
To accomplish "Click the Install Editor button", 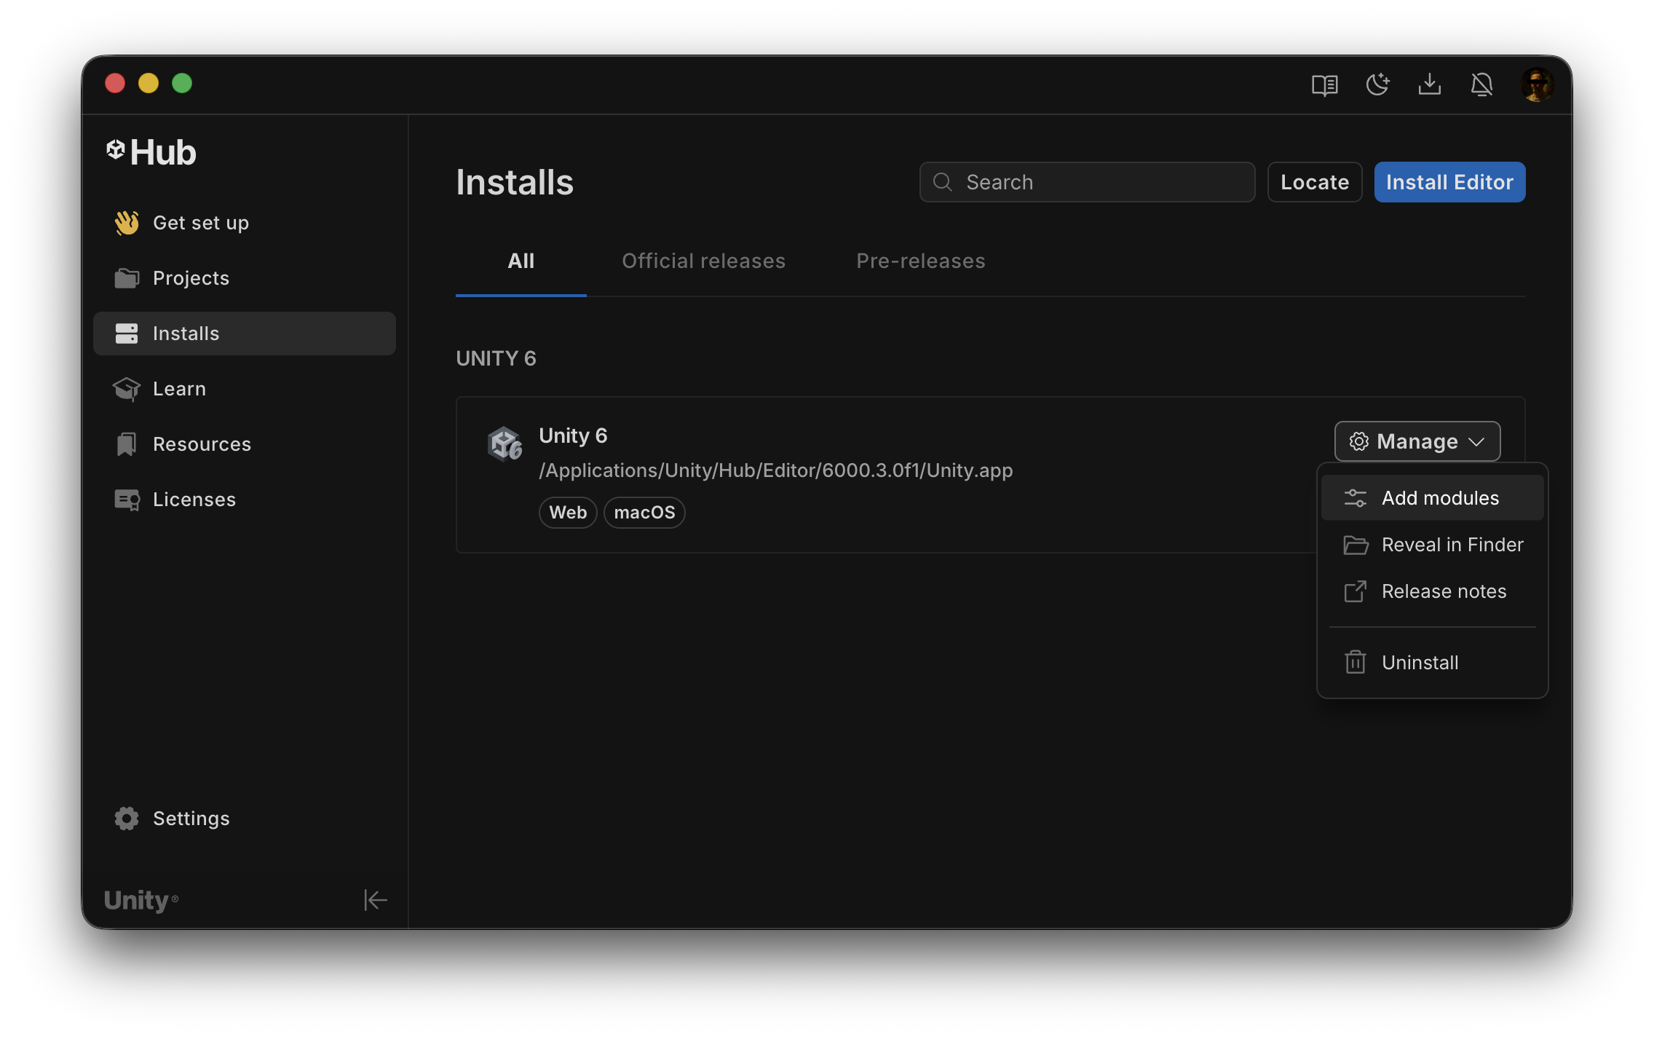I will [x=1449, y=182].
